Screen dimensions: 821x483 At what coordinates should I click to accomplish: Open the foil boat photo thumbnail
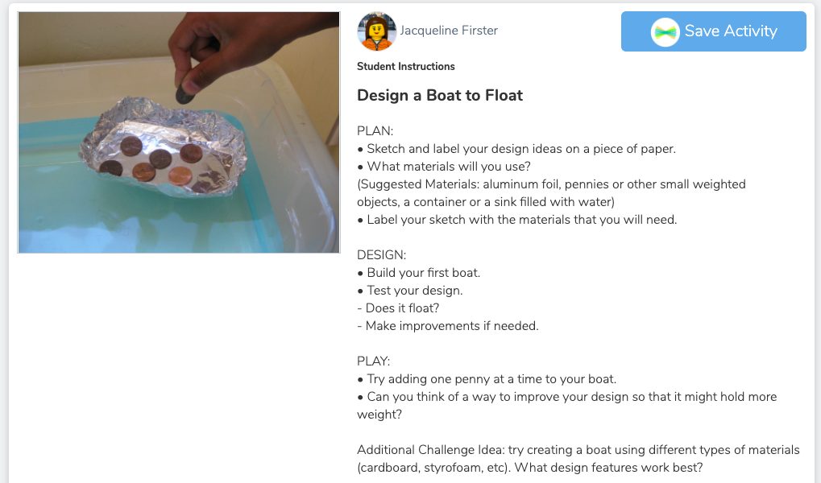tap(179, 133)
